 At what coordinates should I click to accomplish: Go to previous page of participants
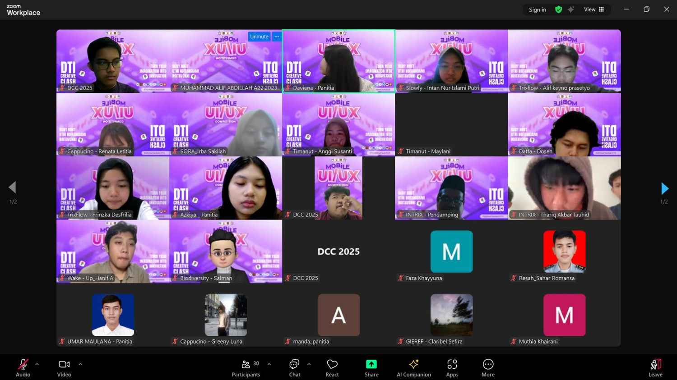coord(12,187)
